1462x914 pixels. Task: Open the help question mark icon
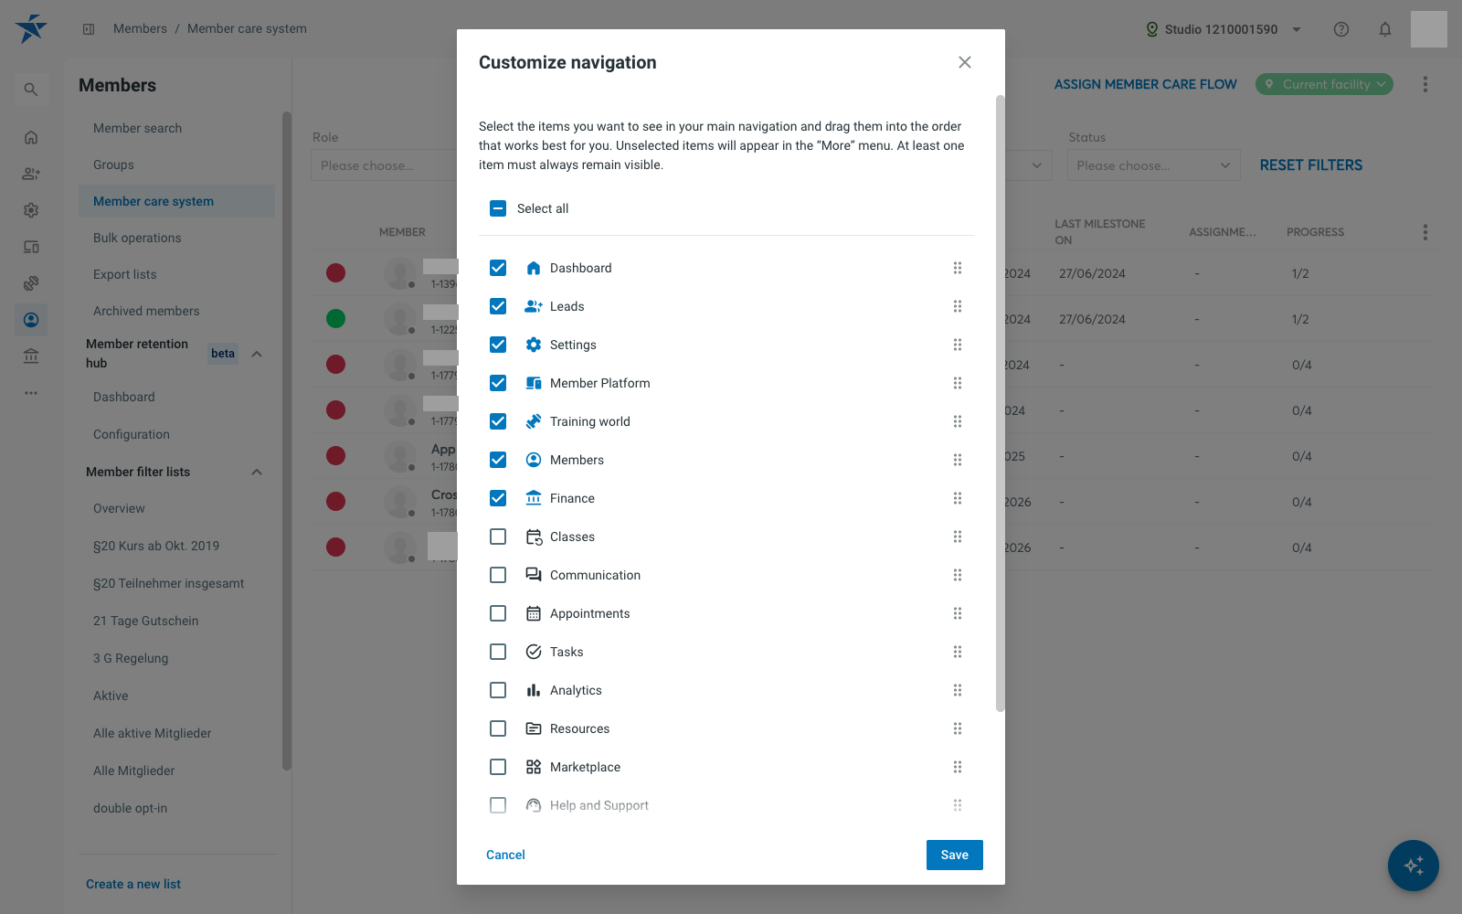point(1341,29)
